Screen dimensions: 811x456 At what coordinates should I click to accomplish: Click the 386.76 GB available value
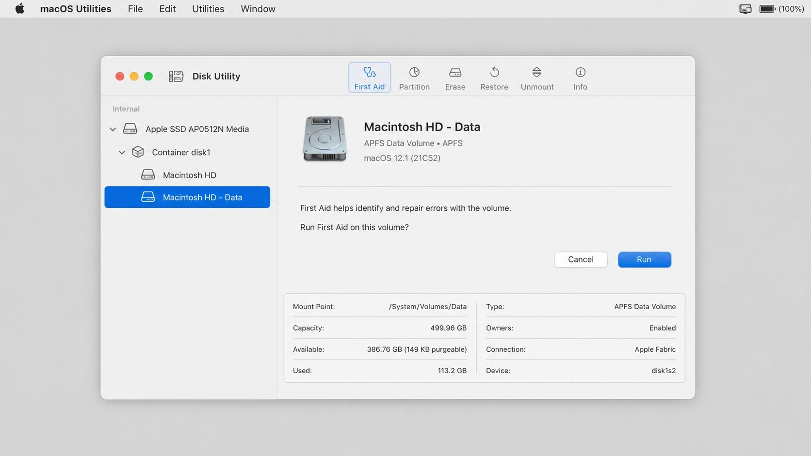[417, 349]
